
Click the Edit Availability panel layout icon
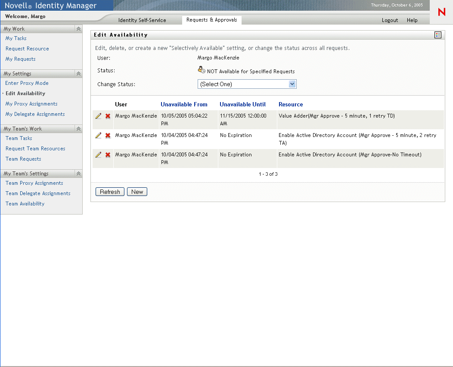pyautogui.click(x=437, y=35)
